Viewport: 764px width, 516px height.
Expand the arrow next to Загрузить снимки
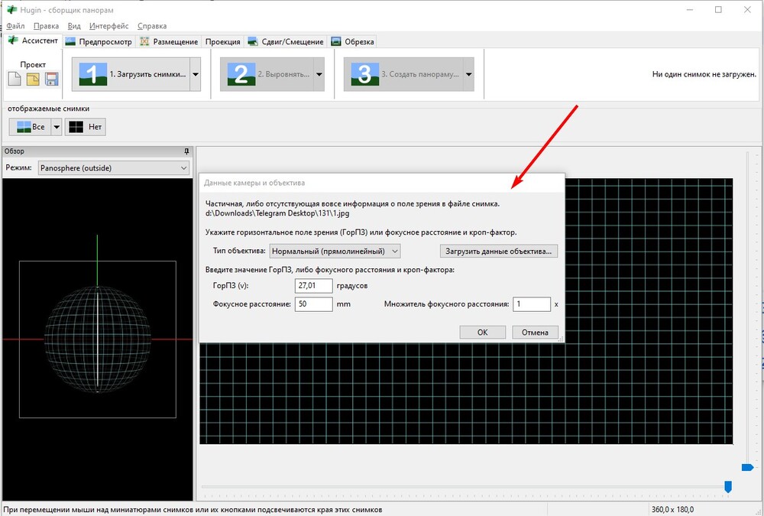click(196, 75)
